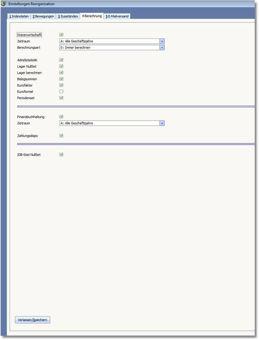
Task: Go to the E-Mailversand tab
Action: [x=117, y=16]
